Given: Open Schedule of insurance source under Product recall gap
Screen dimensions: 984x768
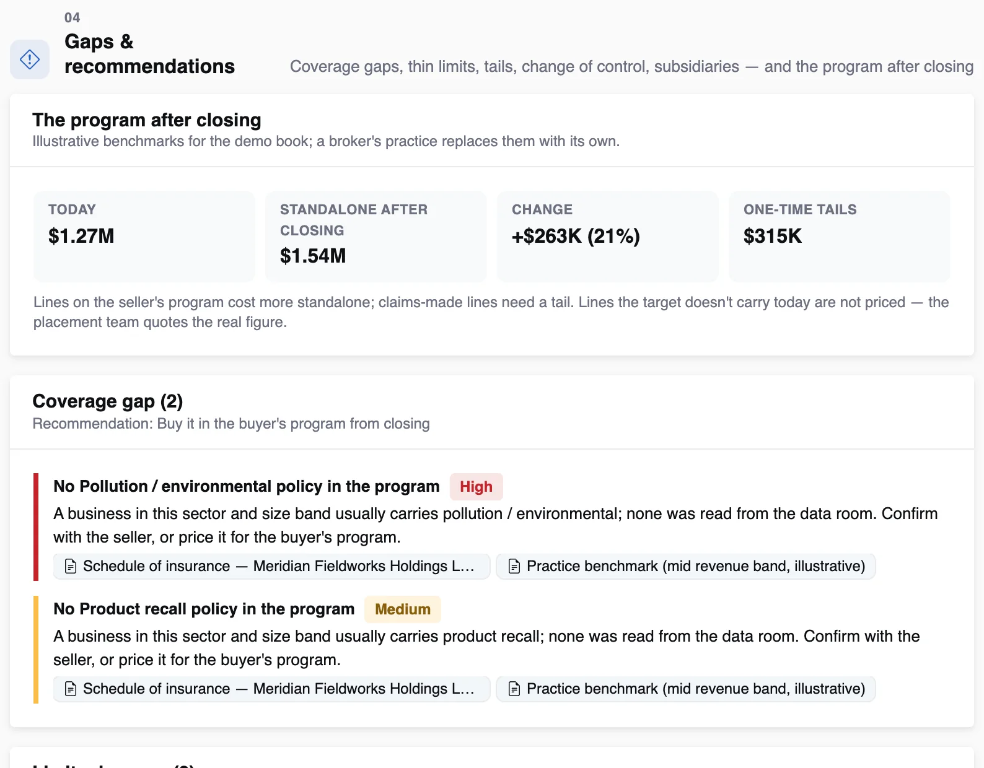Looking at the screenshot, I should point(271,689).
